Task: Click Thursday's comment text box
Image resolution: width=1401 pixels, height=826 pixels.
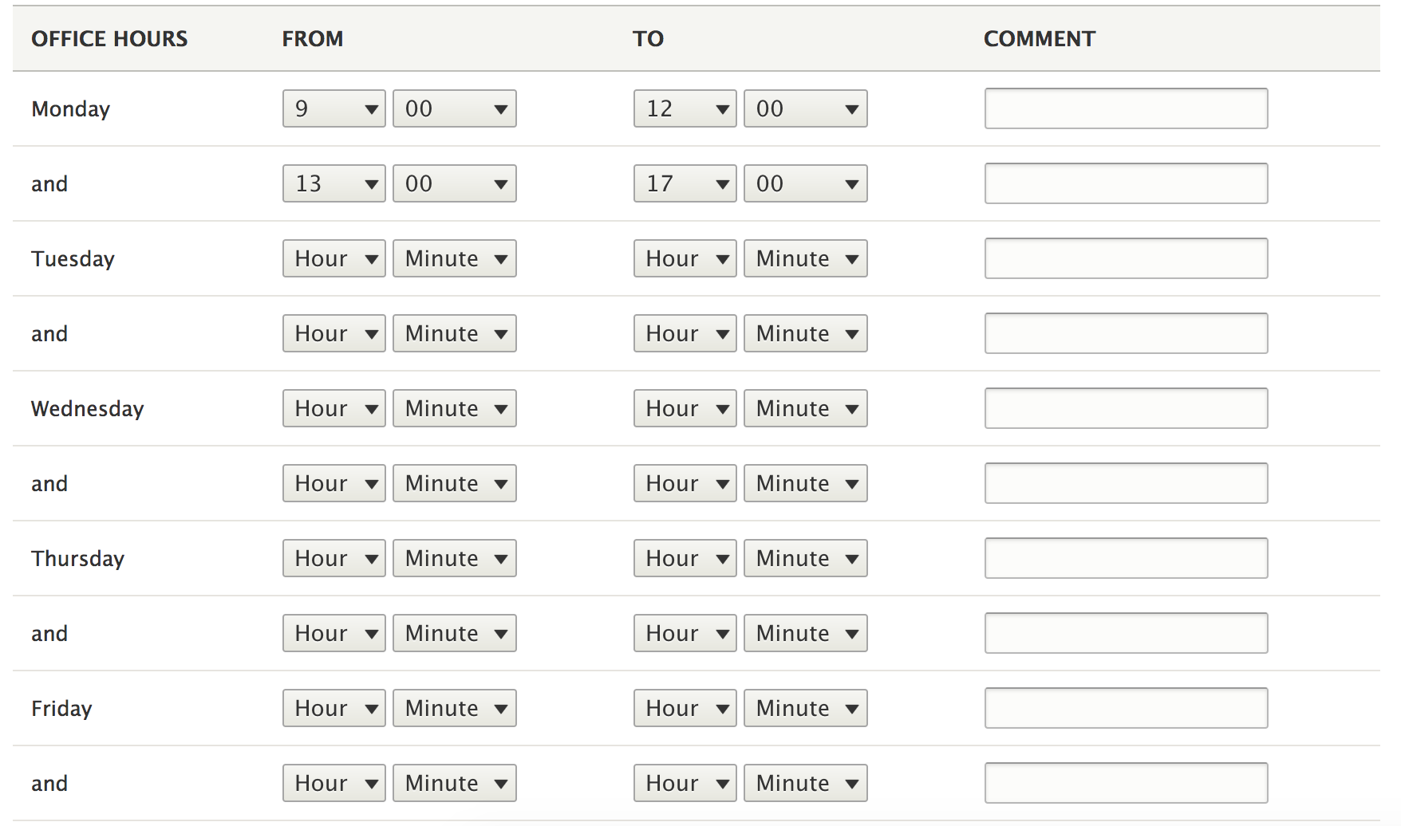Action: point(1126,558)
